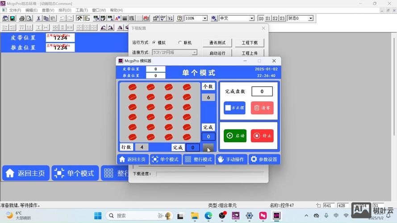Select the 模拟 run mode radio button
This screenshot has height=223, width=397.
(x=154, y=43)
